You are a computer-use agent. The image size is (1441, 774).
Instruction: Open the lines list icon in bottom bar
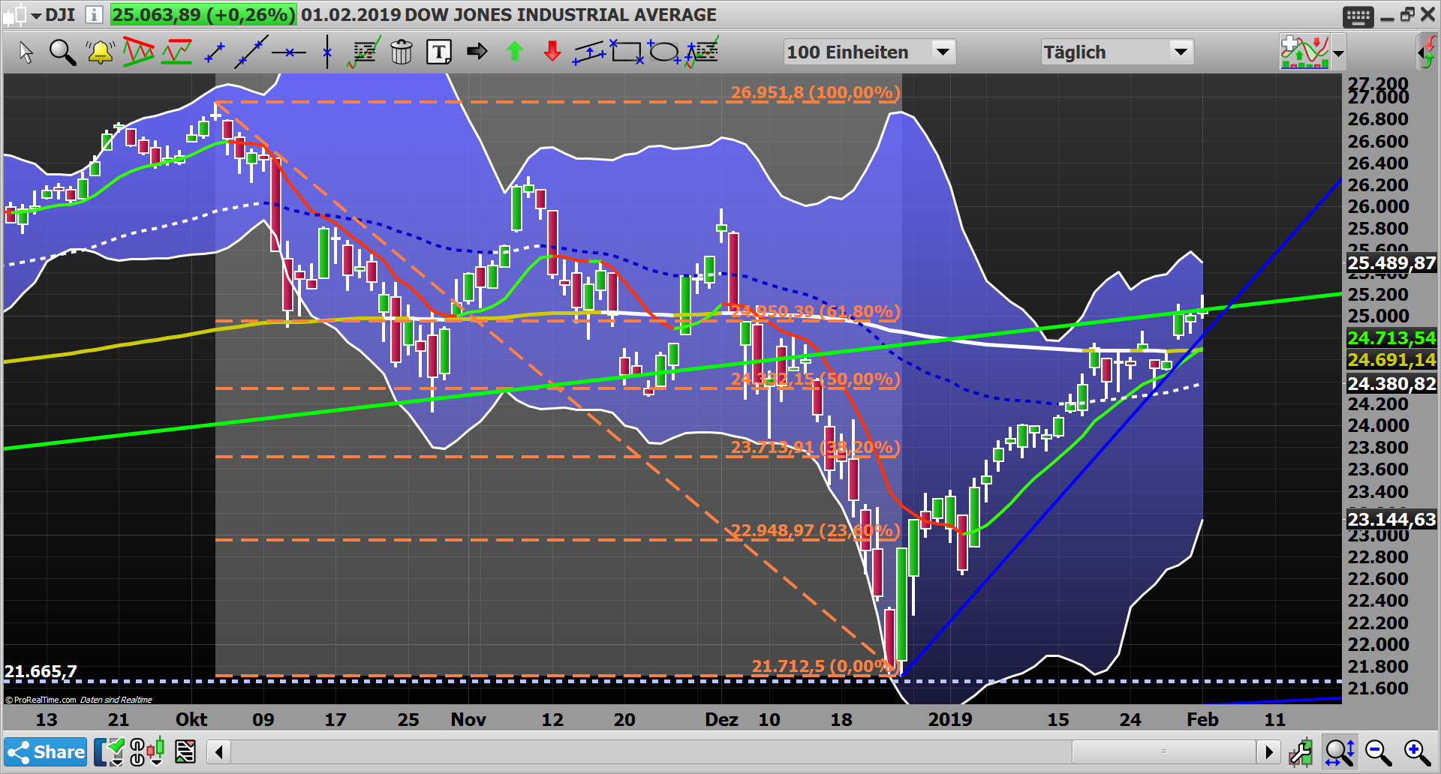pyautogui.click(x=185, y=751)
